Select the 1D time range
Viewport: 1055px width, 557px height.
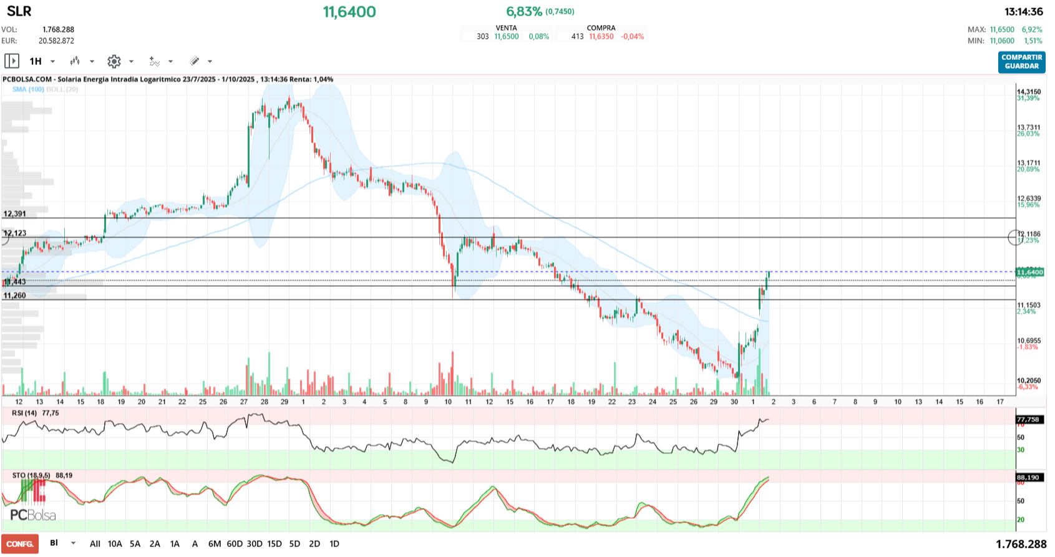point(334,544)
